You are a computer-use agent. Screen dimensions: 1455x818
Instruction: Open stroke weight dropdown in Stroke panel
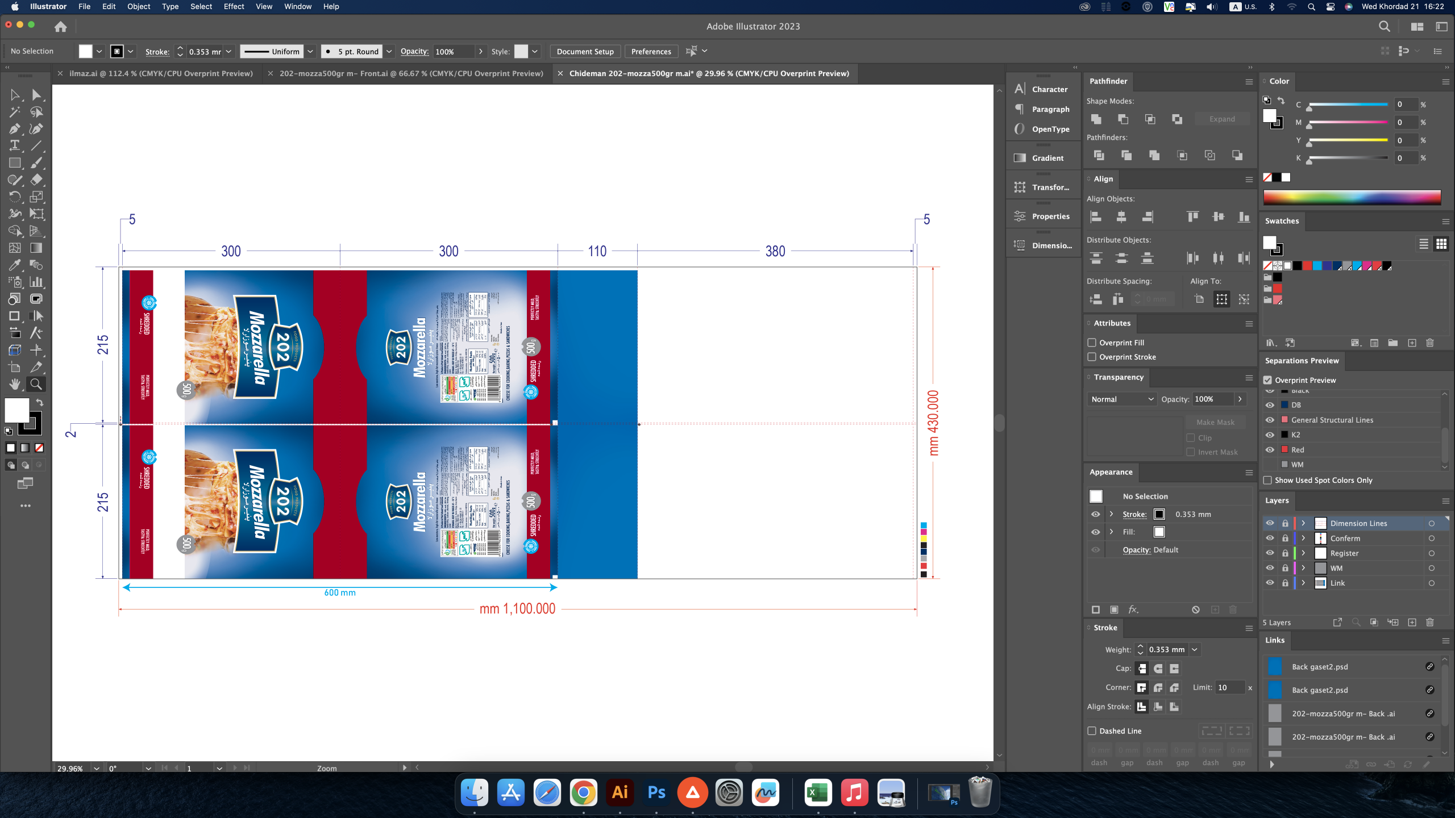click(x=1195, y=650)
